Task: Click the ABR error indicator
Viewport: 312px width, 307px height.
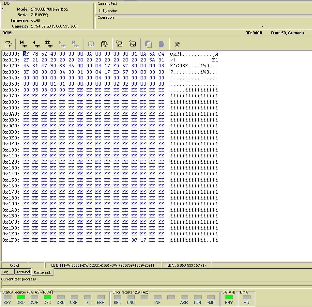Action: tap(184, 297)
